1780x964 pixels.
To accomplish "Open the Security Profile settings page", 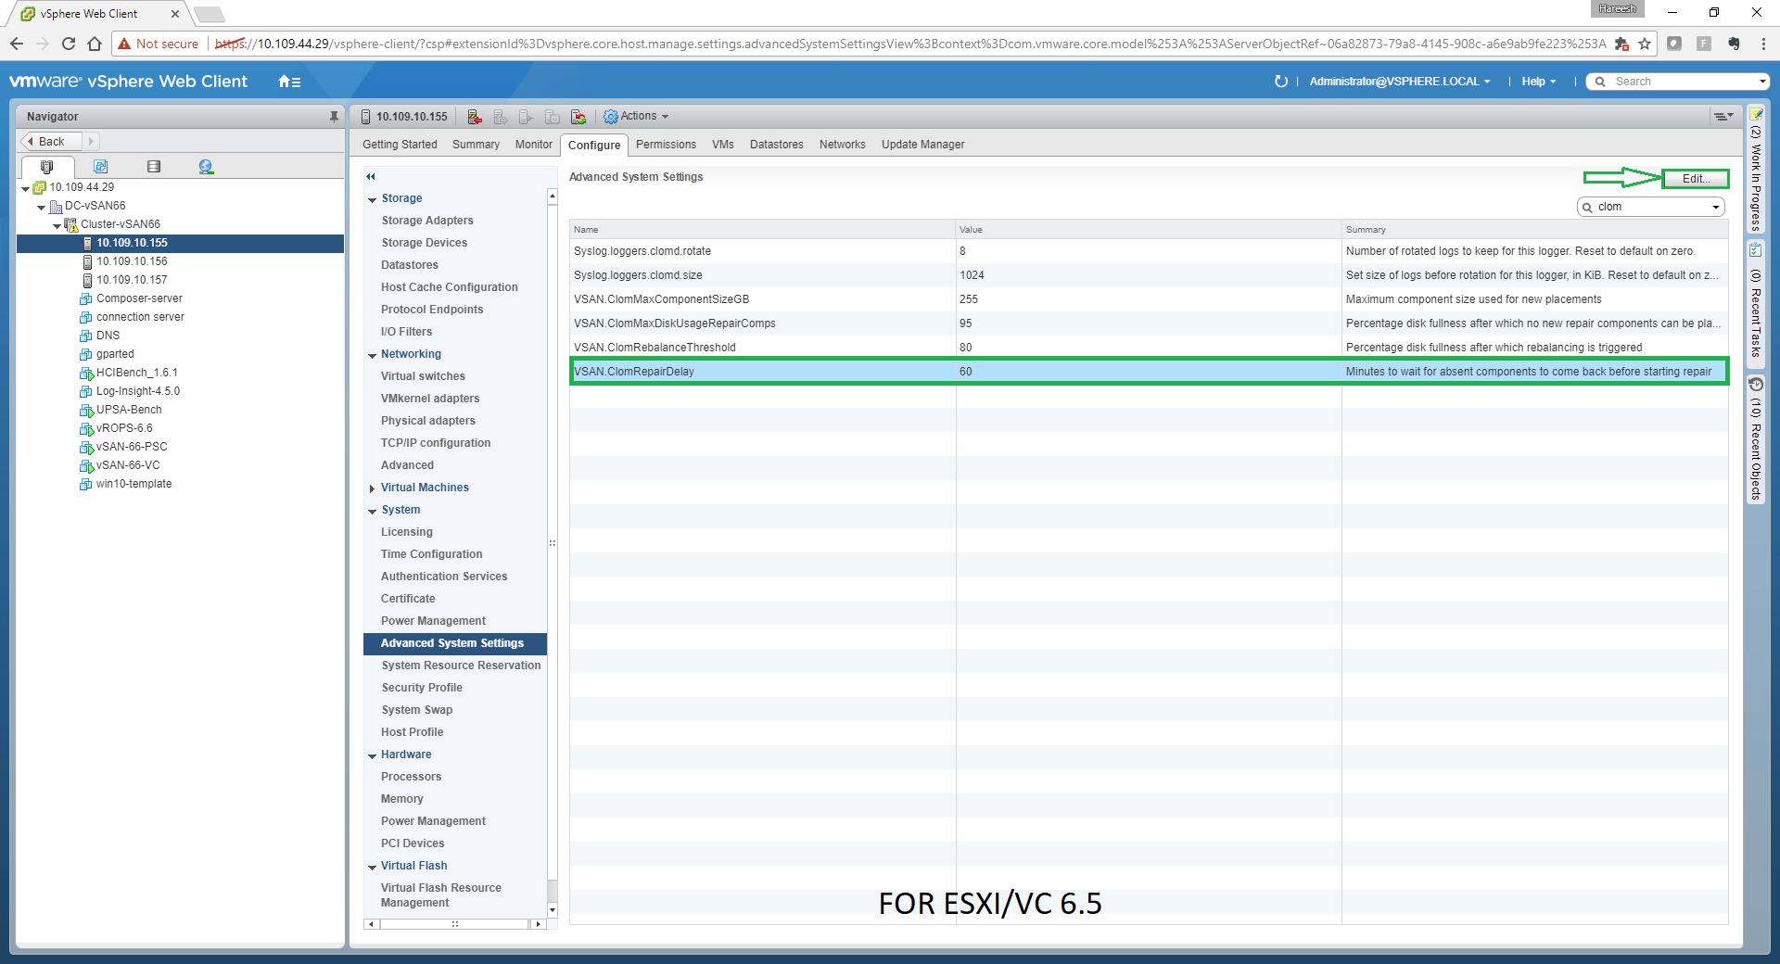I will [421, 688].
